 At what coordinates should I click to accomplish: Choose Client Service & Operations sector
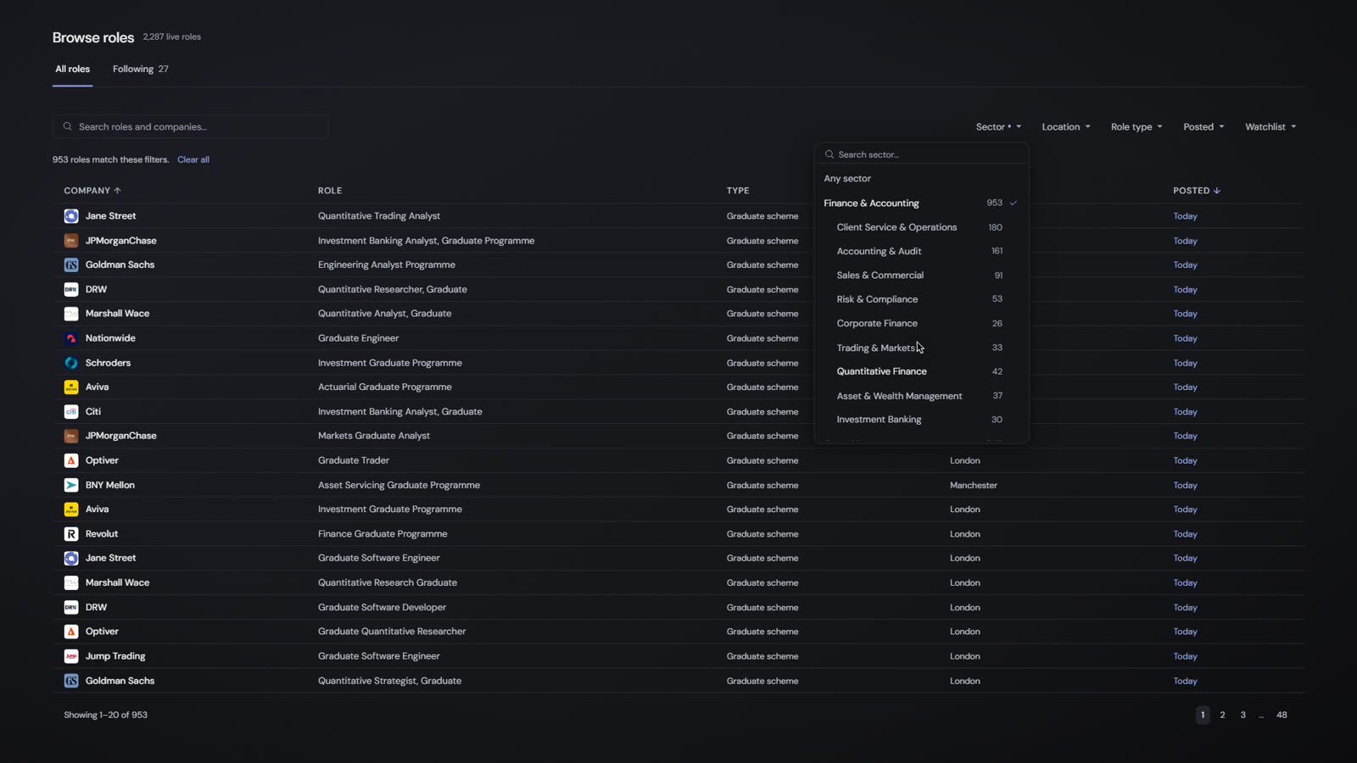click(x=921, y=227)
